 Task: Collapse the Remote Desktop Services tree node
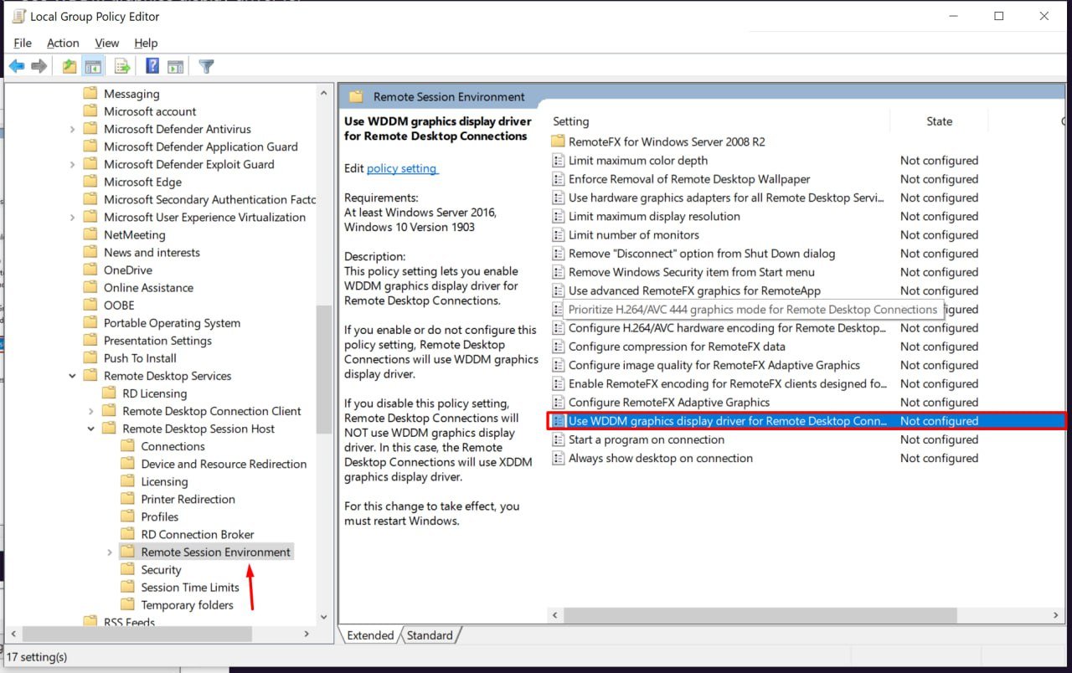(73, 377)
